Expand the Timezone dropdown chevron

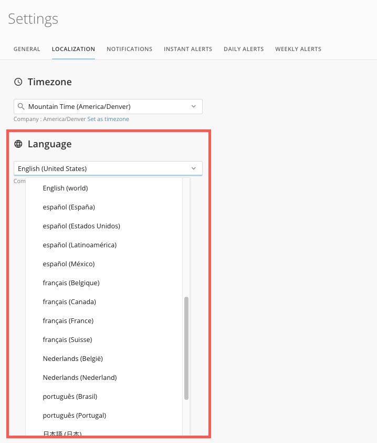(x=193, y=106)
